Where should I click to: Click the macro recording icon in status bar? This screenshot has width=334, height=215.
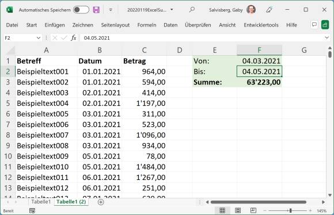[32, 211]
